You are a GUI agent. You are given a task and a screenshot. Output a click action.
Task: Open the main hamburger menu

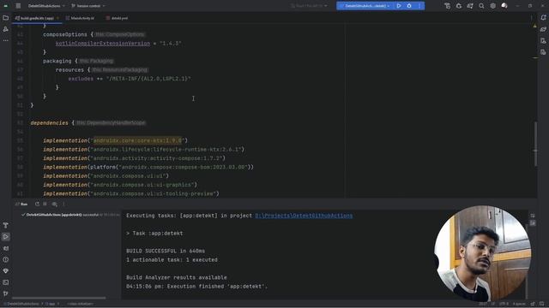pyautogui.click(x=18, y=6)
